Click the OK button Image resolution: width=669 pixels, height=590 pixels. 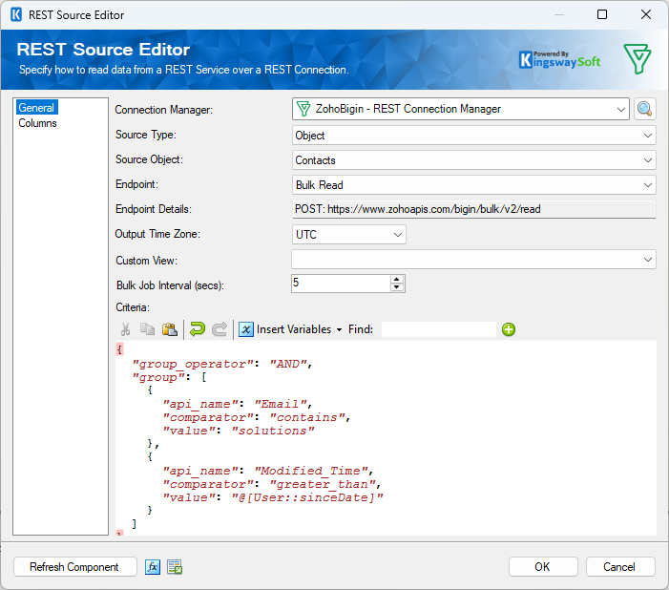543,567
